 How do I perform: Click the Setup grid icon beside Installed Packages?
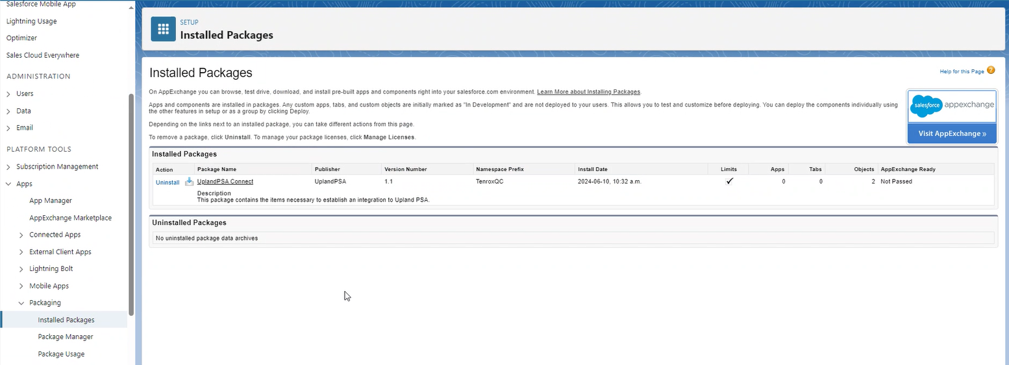[x=163, y=29]
